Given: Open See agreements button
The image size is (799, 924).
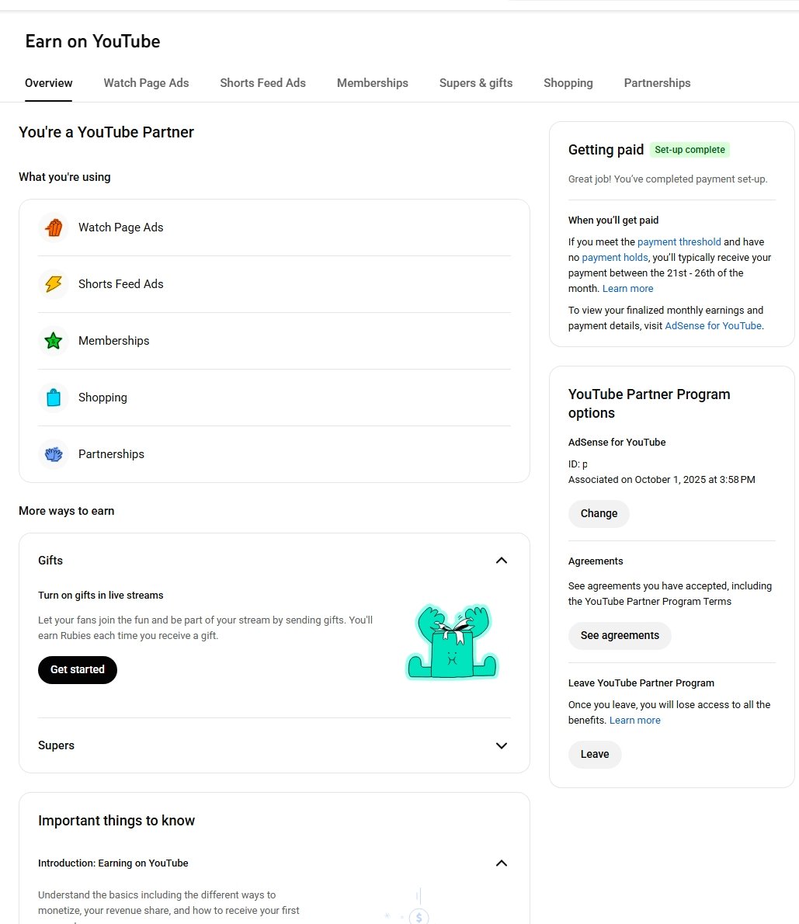Looking at the screenshot, I should 620,635.
